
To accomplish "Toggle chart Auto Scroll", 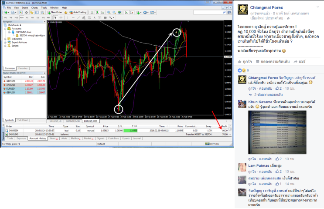I will tap(126, 12).
